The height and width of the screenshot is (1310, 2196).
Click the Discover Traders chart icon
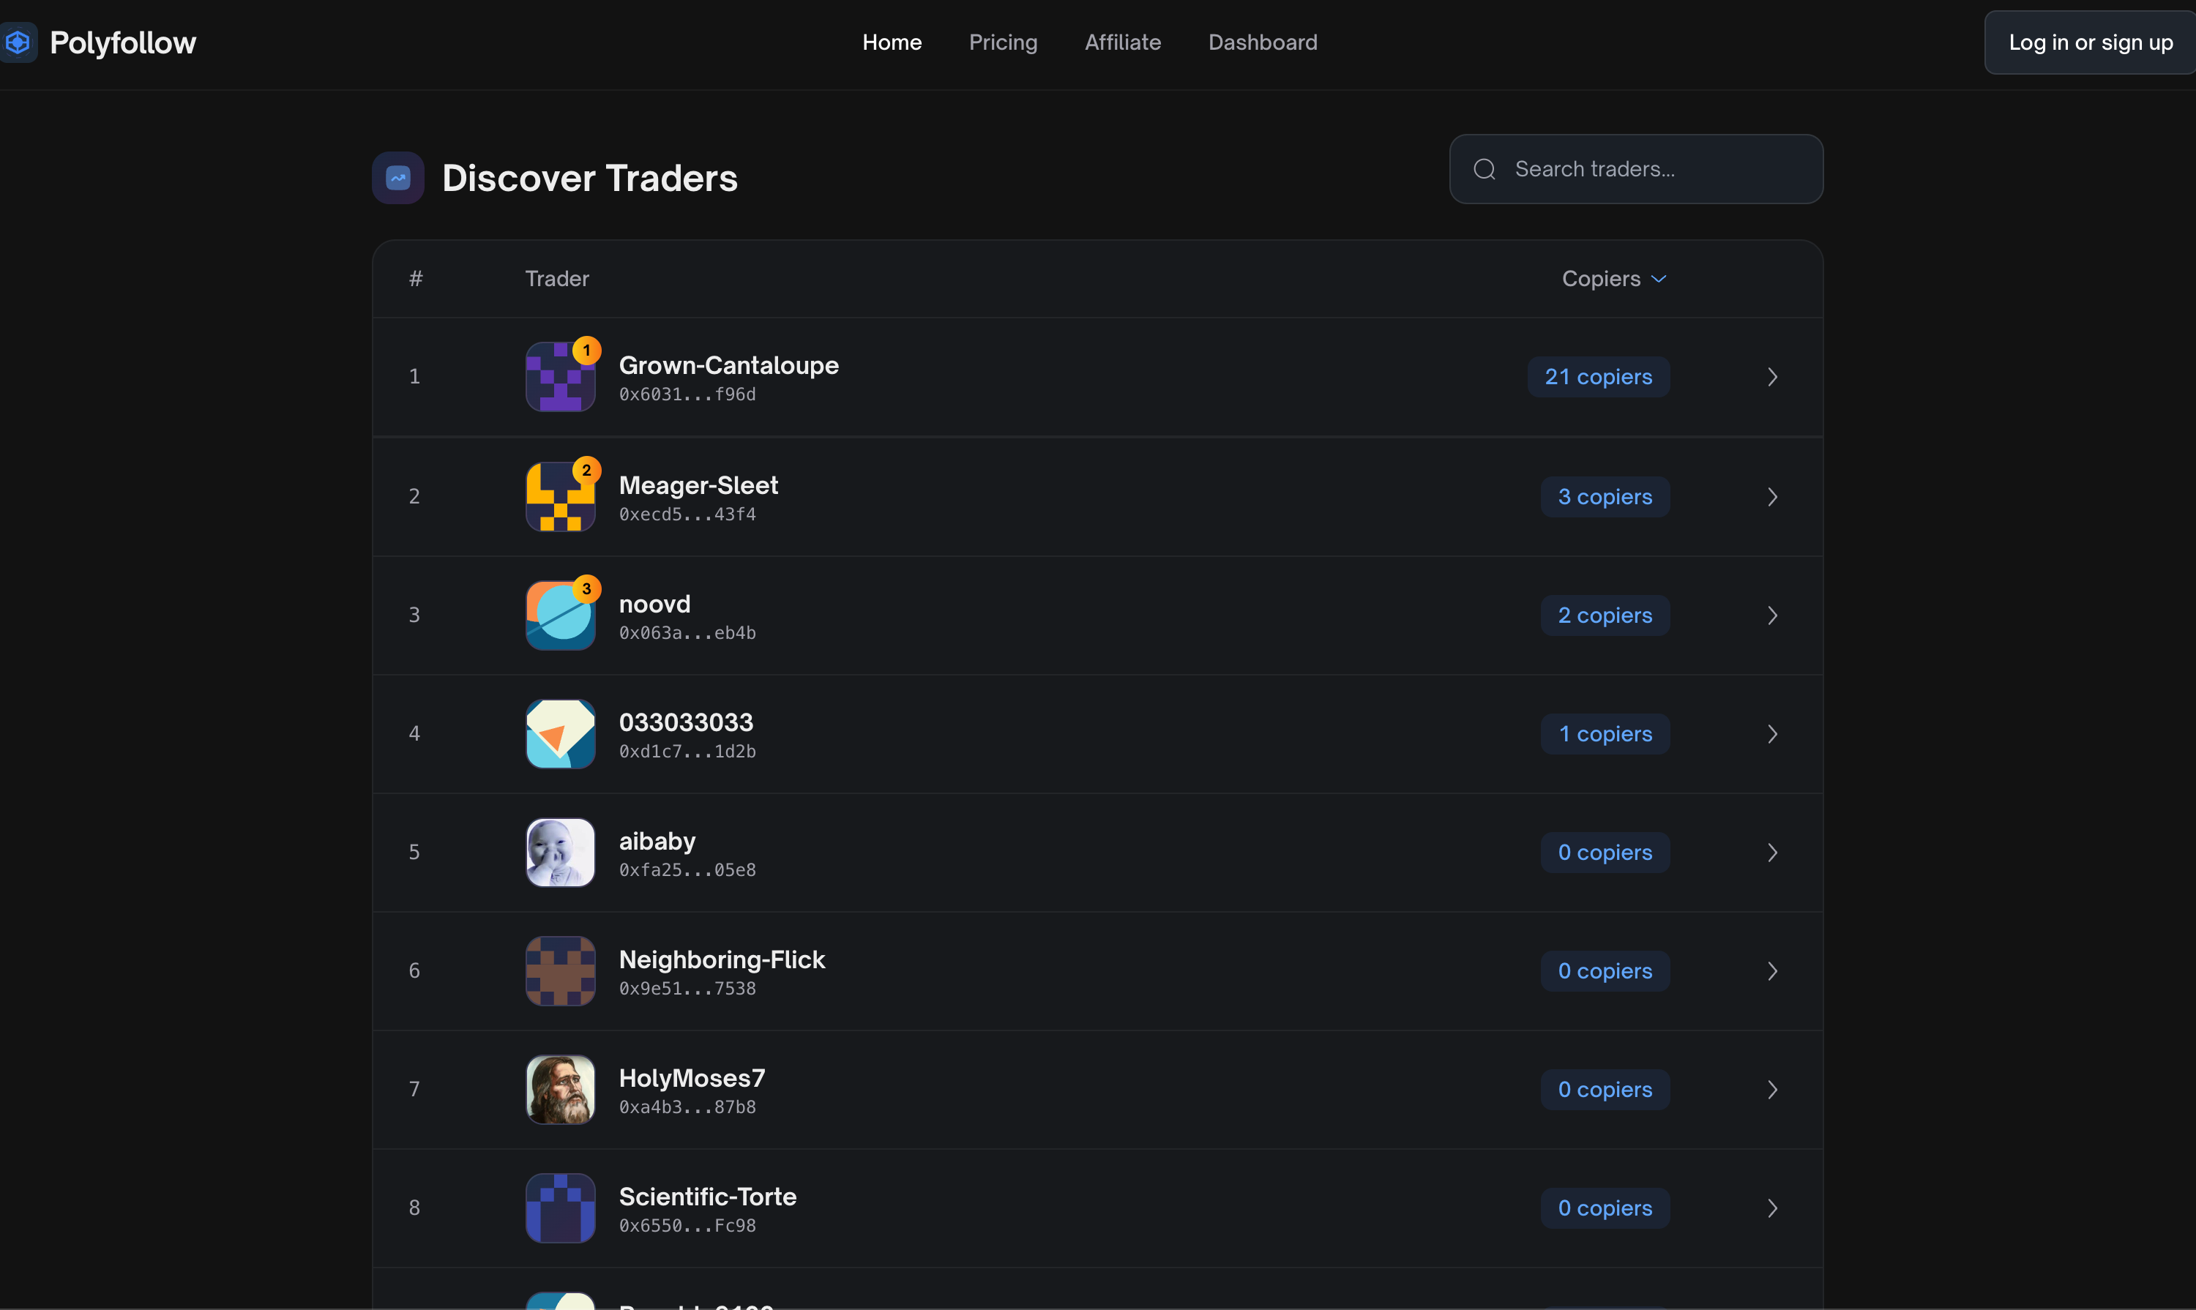coord(398,179)
